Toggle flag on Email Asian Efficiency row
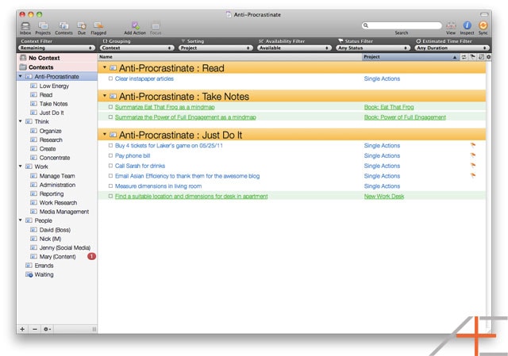 coord(473,175)
